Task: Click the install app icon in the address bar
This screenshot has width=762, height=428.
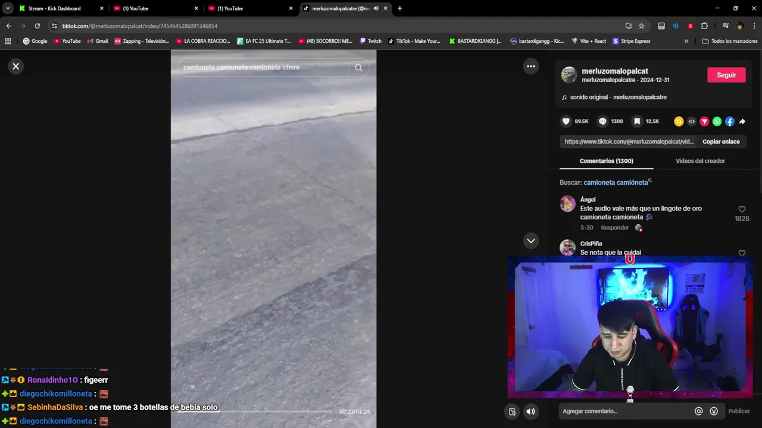Action: coord(629,26)
